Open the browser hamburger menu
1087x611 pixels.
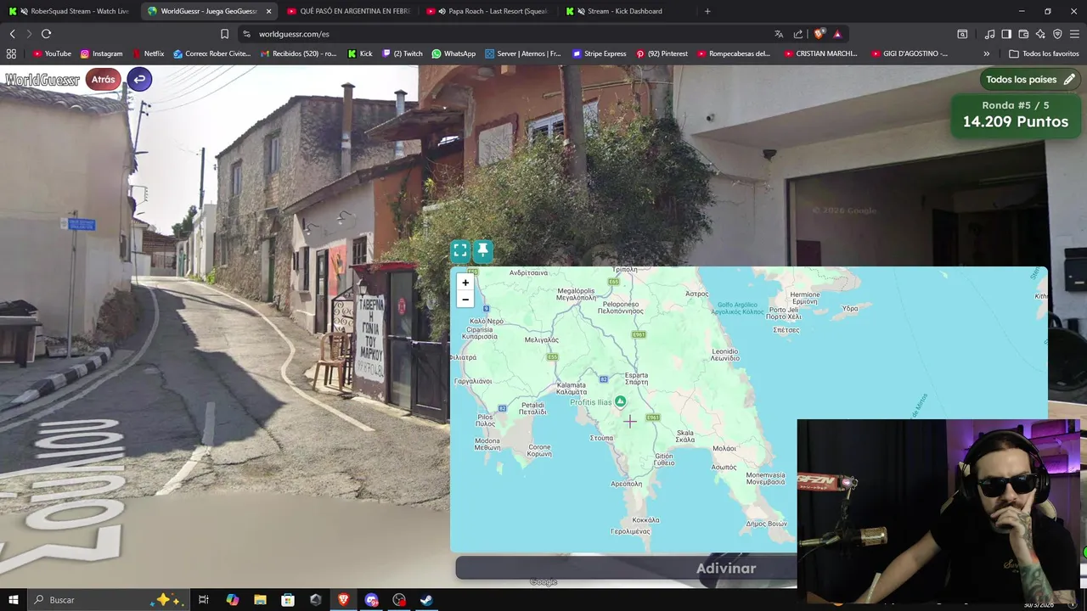[1075, 34]
